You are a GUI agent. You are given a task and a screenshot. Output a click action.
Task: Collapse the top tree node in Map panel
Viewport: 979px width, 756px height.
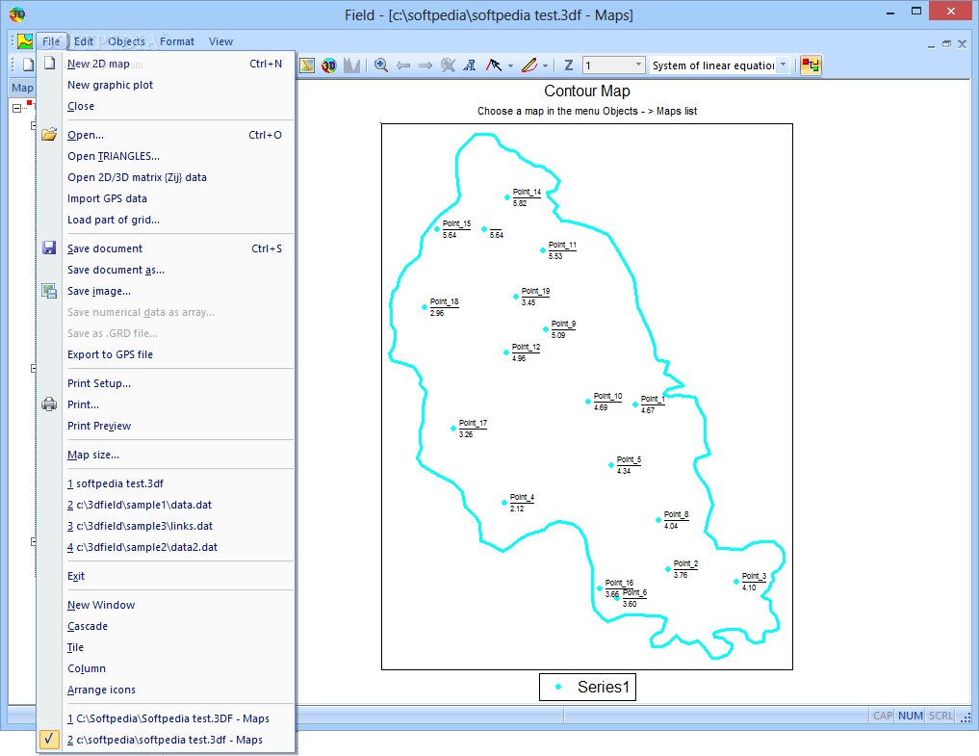17,108
